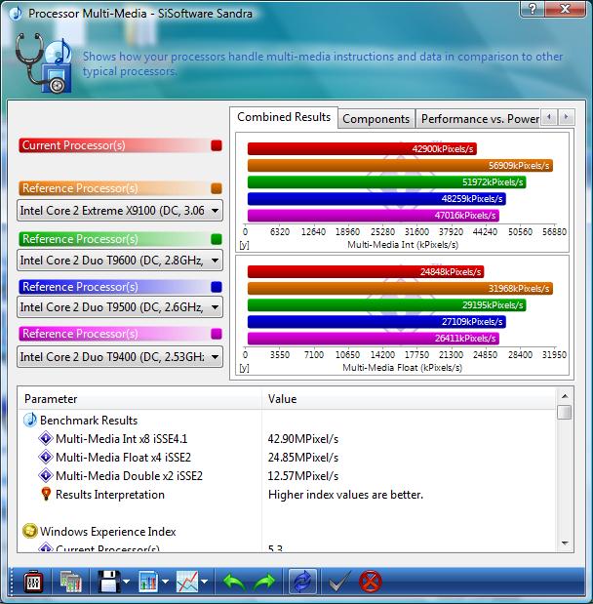The image size is (593, 604).
Task: Toggle the blue Reference Processor swatch
Action: (x=217, y=287)
